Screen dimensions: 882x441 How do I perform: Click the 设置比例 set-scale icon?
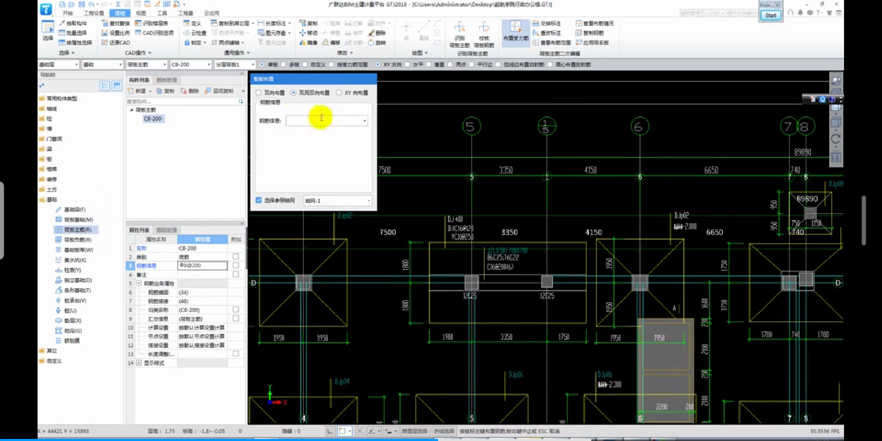click(x=105, y=33)
